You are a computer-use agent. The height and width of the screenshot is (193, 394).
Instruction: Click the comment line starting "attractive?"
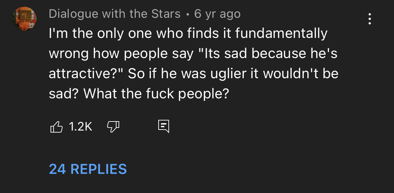[194, 74]
